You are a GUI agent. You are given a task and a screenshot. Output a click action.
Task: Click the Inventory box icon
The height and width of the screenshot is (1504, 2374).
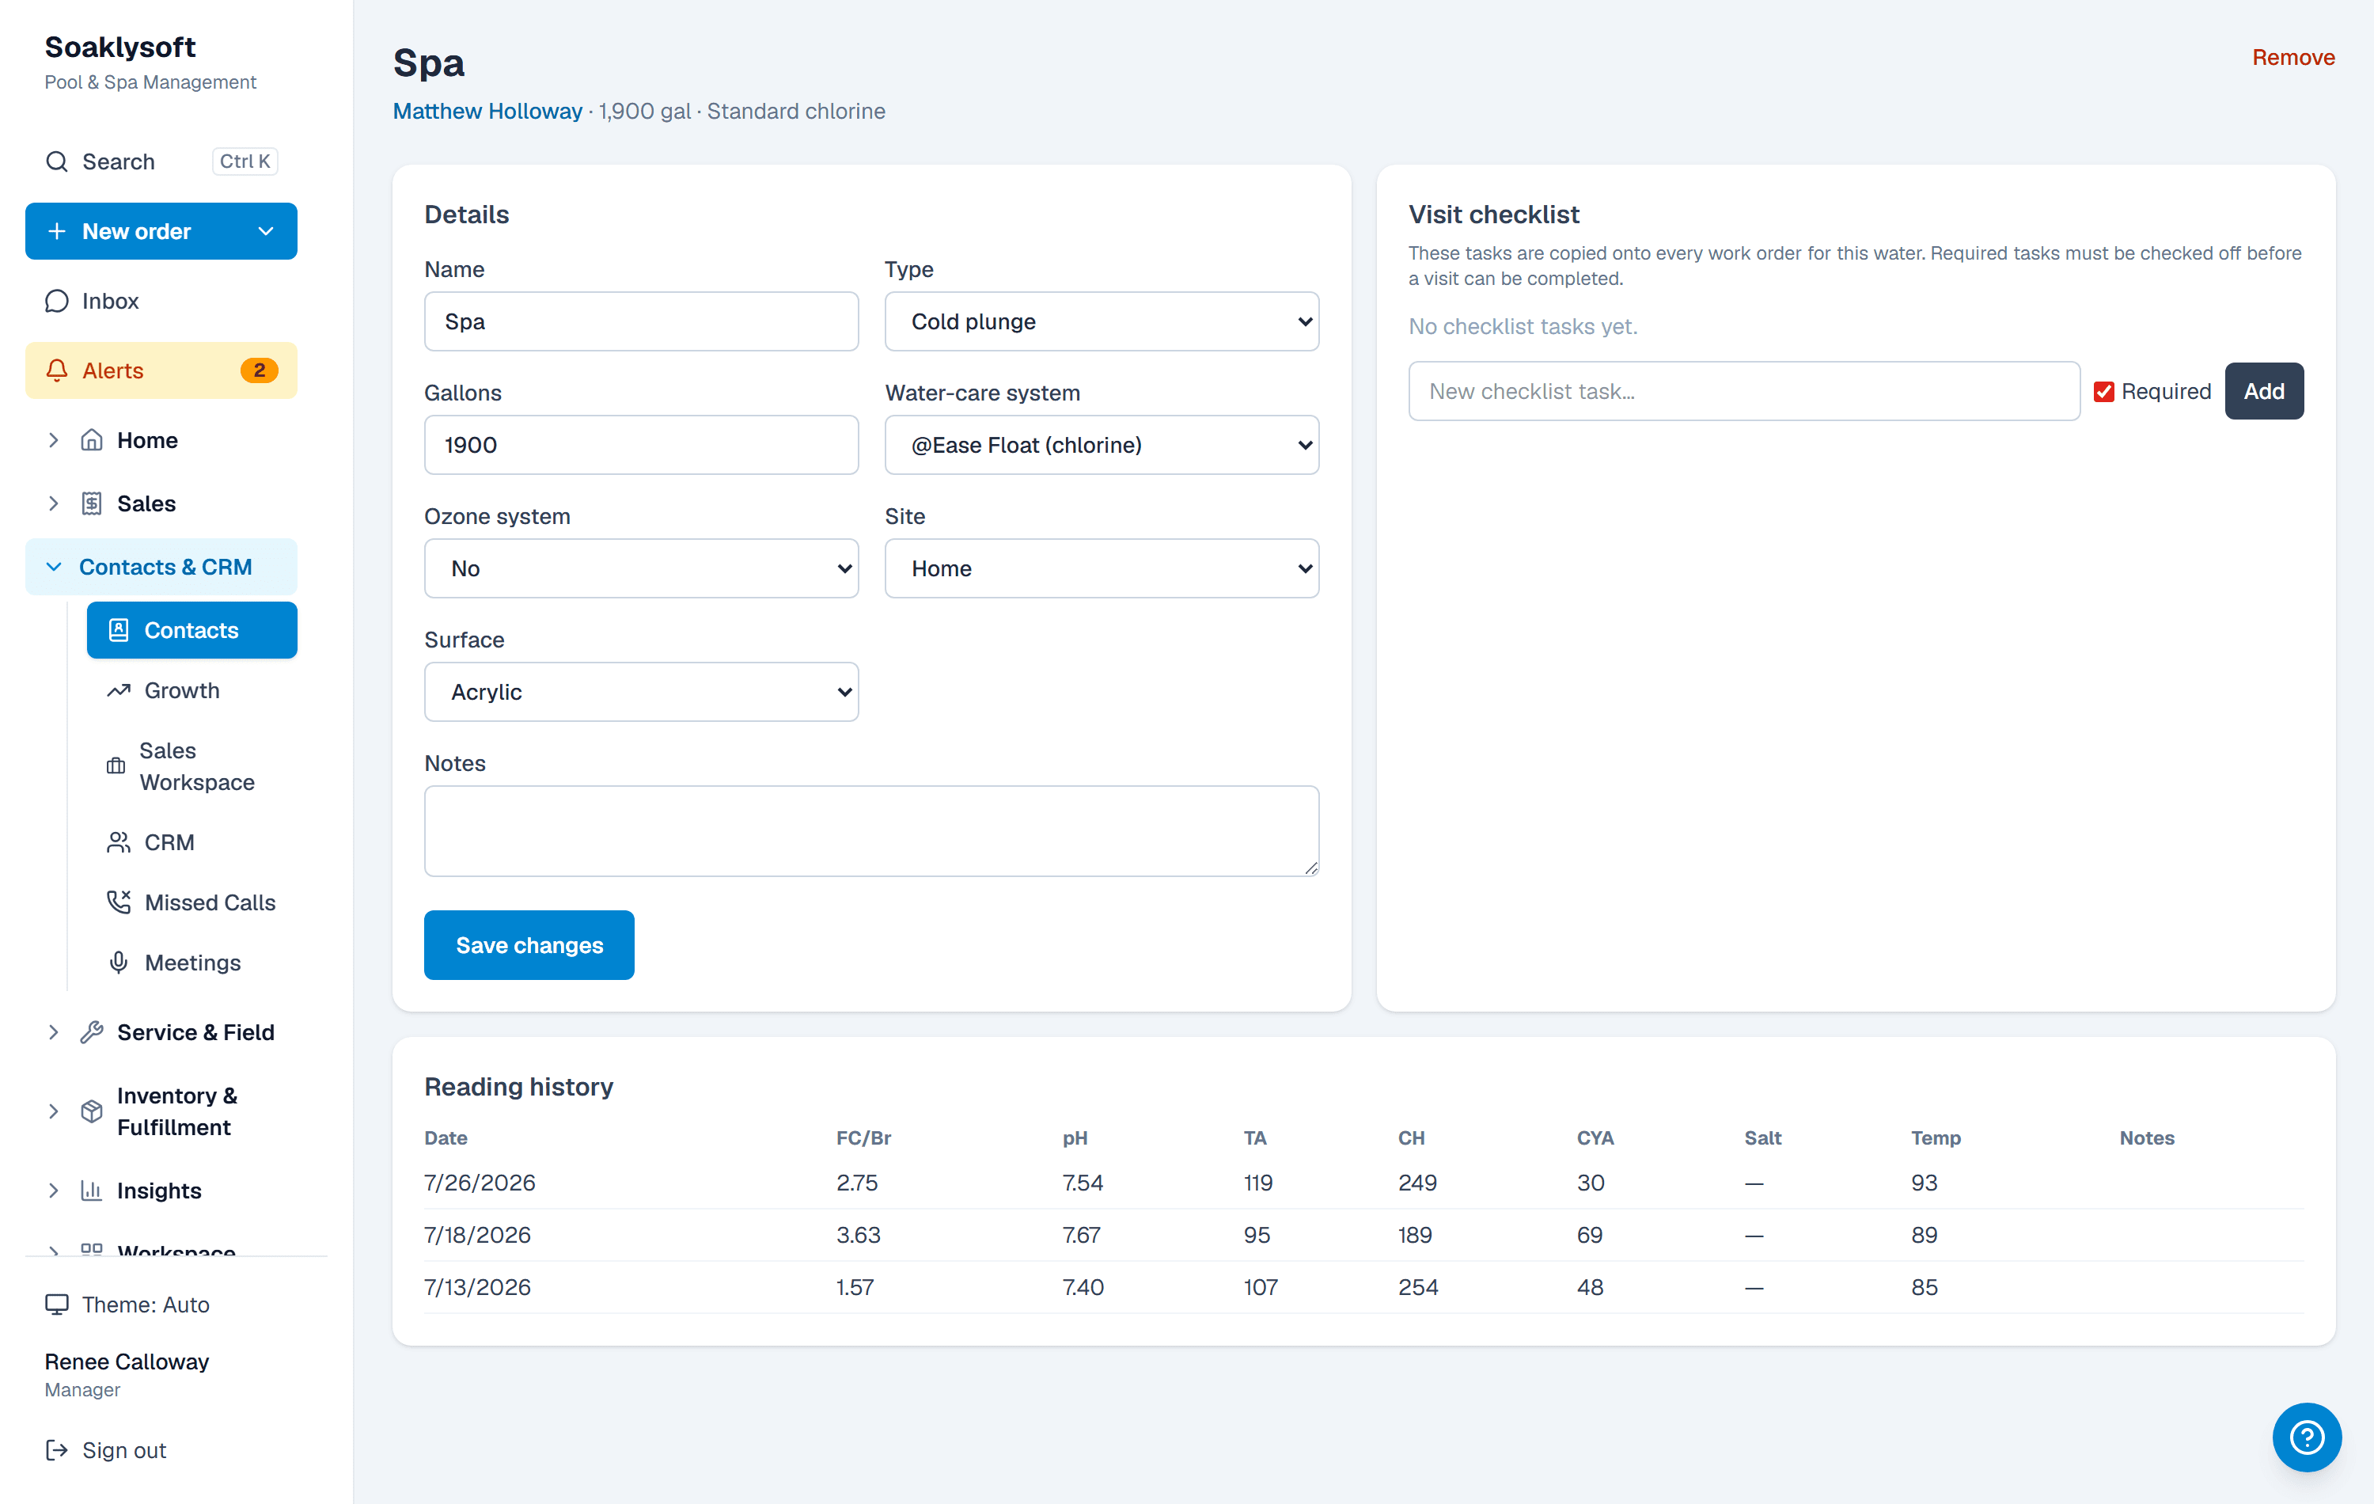(92, 1111)
